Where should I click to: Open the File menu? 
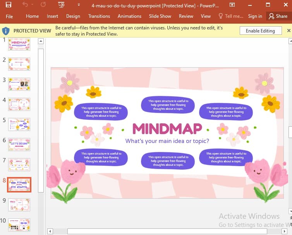pos(9,16)
